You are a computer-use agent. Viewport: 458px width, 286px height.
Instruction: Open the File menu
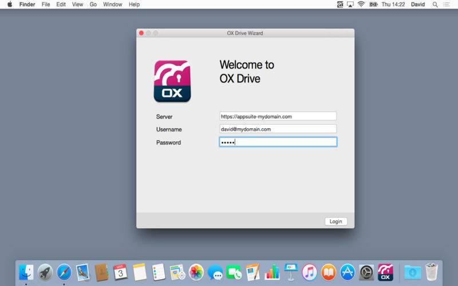46,5
